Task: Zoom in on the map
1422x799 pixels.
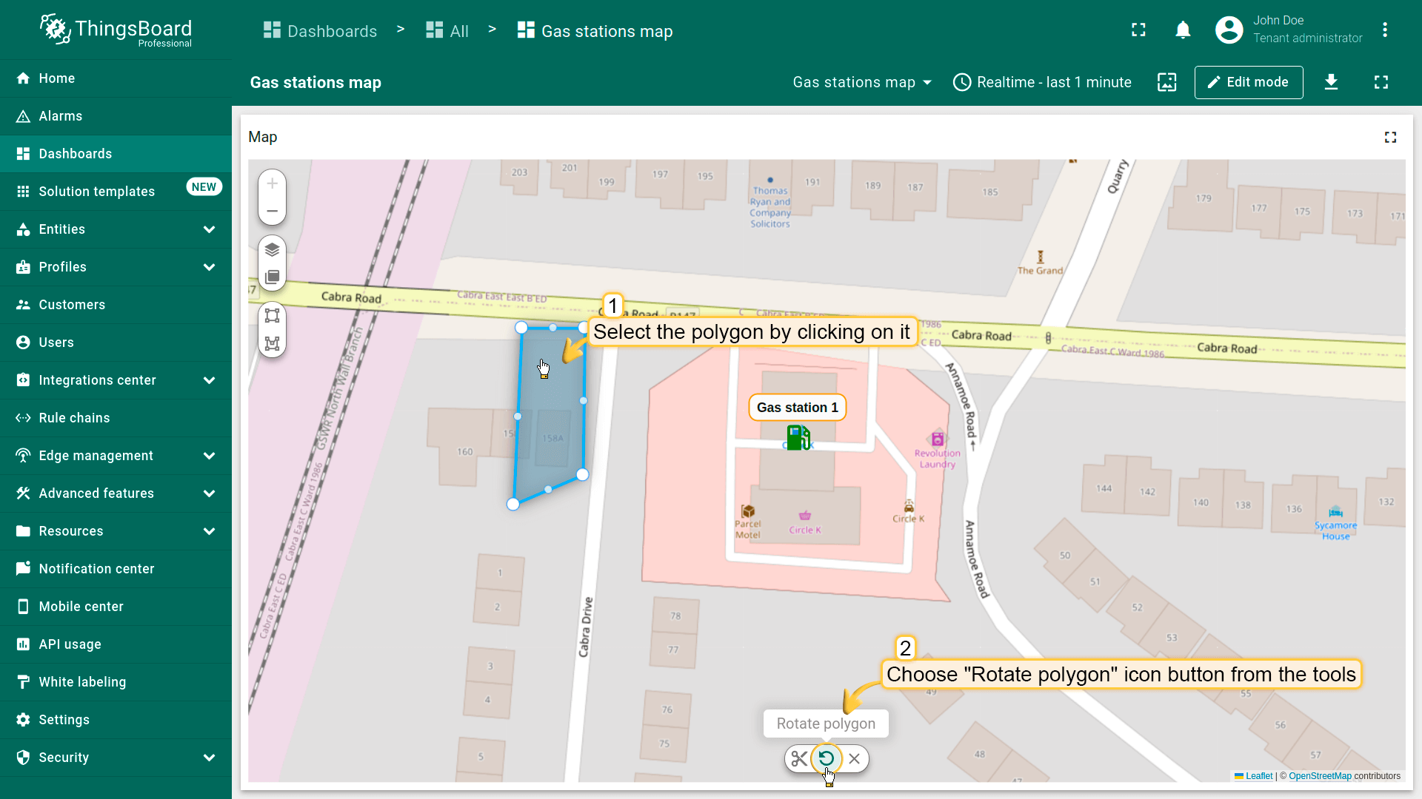Action: (x=272, y=183)
